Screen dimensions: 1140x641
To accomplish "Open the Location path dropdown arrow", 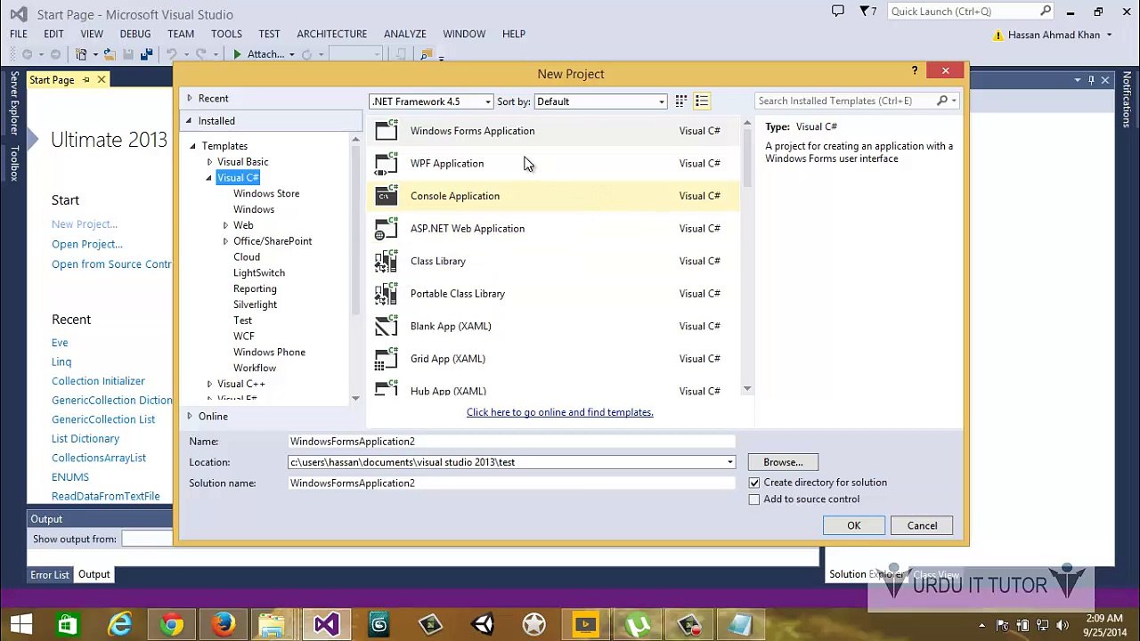I will click(x=730, y=462).
